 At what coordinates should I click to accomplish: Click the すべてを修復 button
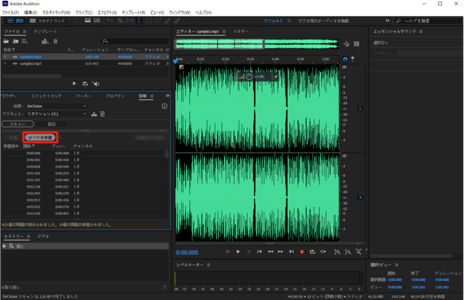pos(41,137)
